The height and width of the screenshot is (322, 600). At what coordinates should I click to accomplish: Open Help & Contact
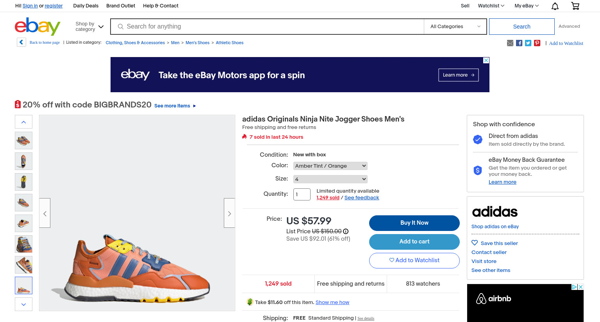[x=161, y=6]
